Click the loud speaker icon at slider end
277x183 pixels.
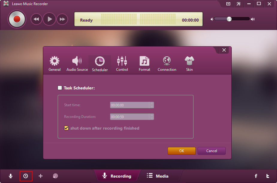click(x=253, y=19)
